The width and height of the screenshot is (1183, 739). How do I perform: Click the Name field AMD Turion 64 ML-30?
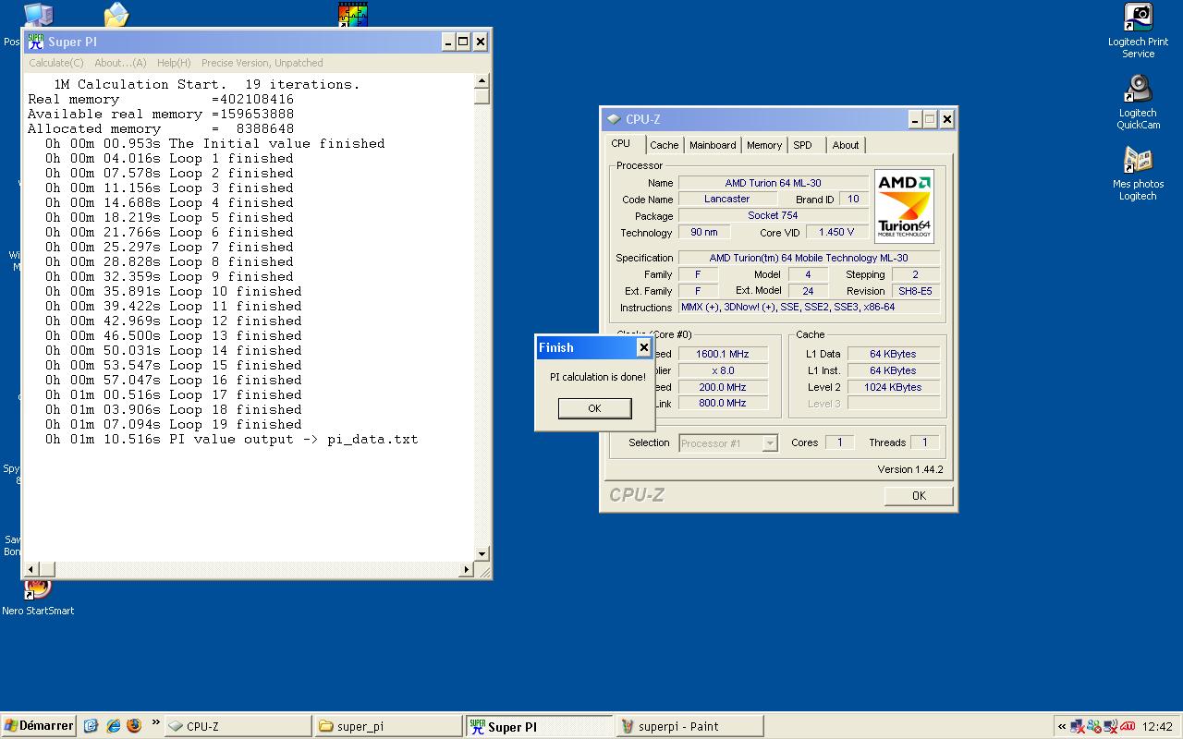pos(773,183)
